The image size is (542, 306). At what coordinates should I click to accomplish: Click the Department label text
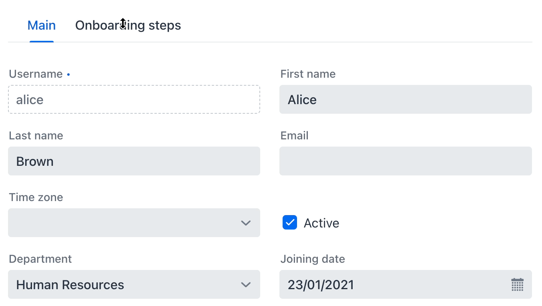point(40,259)
